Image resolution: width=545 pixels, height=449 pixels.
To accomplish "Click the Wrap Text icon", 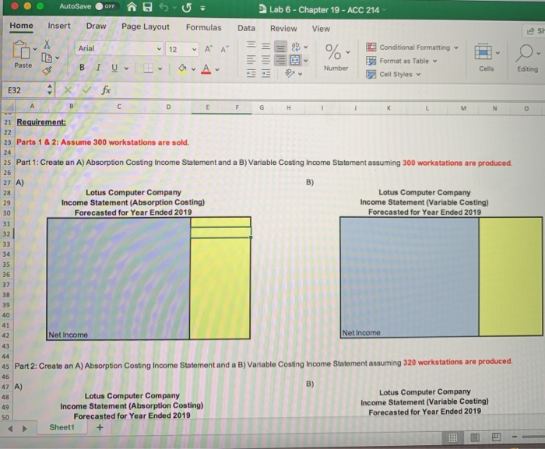I will (x=295, y=46).
